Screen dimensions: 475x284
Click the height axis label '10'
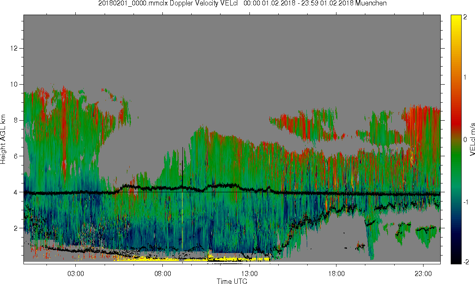point(14,84)
